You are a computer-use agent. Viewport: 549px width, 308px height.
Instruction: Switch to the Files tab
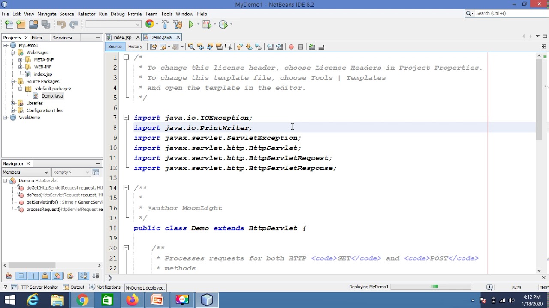tap(37, 38)
